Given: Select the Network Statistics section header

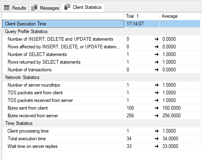Looking at the screenshot, I should pyautogui.click(x=101, y=77).
